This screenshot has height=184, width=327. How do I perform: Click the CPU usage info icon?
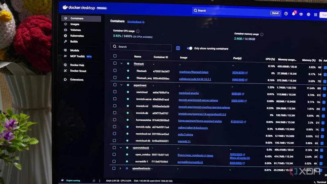pos(138,31)
